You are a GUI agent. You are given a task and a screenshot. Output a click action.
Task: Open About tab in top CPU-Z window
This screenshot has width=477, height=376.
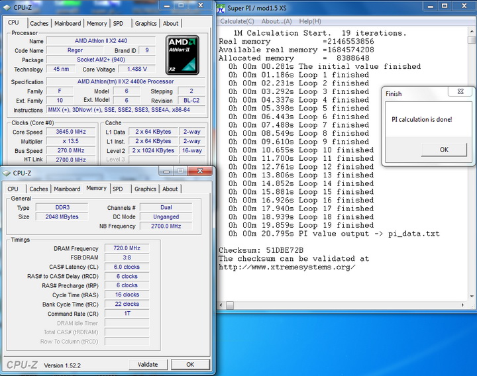click(170, 23)
